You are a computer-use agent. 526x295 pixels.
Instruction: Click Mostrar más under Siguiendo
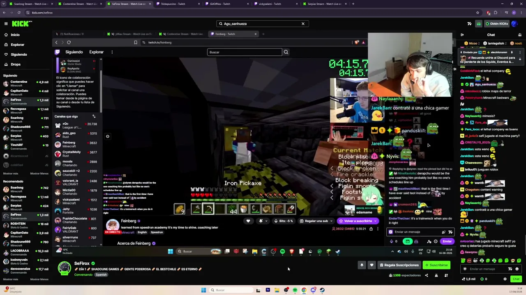pyautogui.click(x=11, y=174)
